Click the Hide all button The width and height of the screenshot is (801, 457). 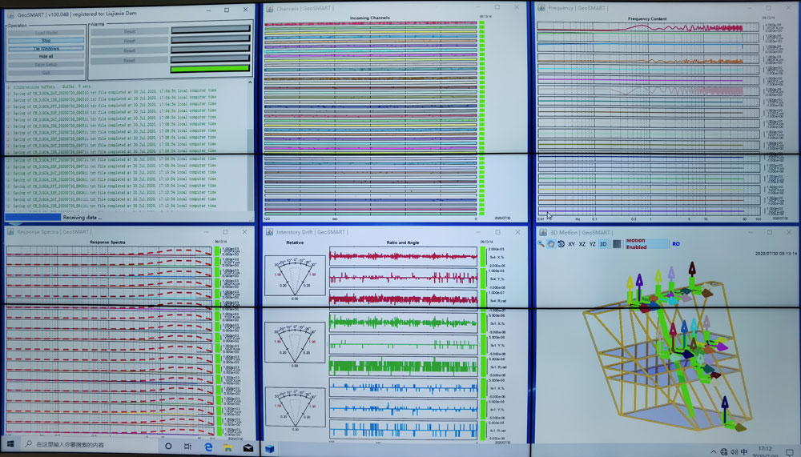pyautogui.click(x=46, y=56)
